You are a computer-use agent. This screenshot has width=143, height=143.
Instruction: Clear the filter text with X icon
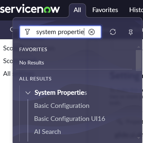pyautogui.click(x=92, y=32)
